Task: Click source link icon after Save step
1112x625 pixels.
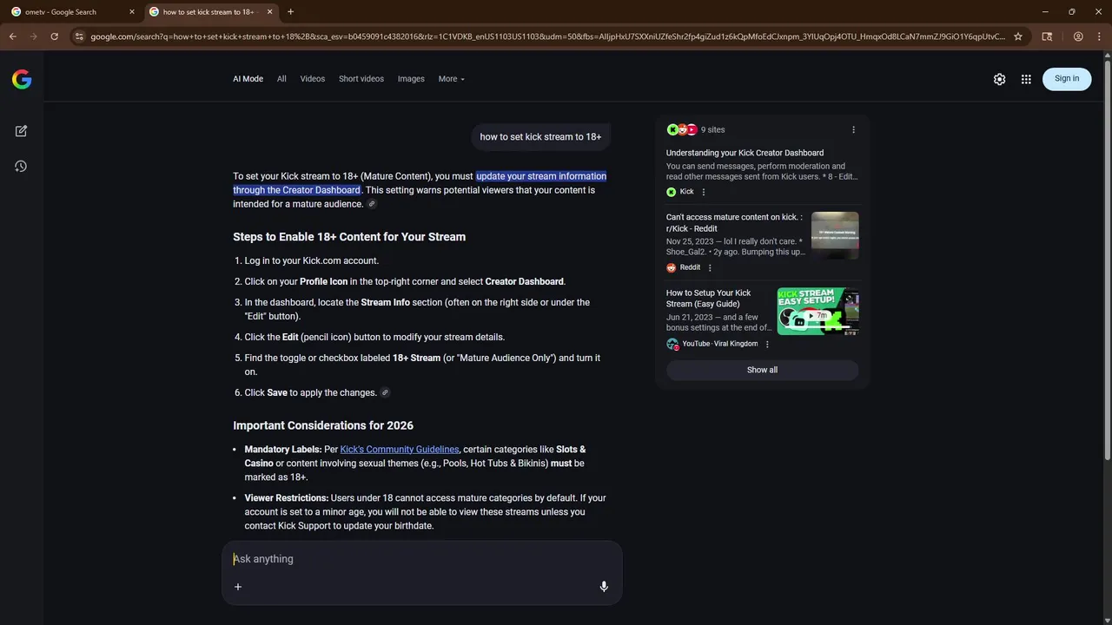Action: 385,392
